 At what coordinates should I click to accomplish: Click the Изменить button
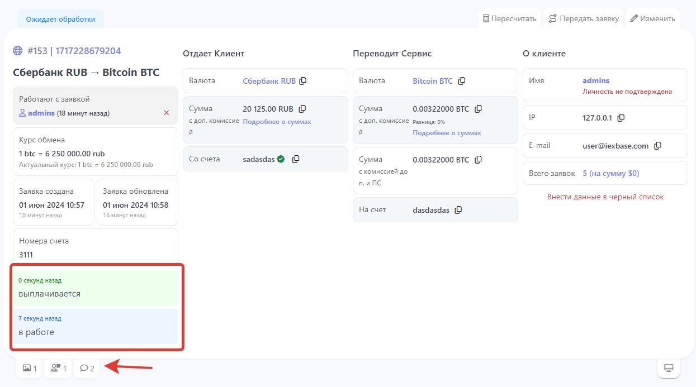click(652, 18)
